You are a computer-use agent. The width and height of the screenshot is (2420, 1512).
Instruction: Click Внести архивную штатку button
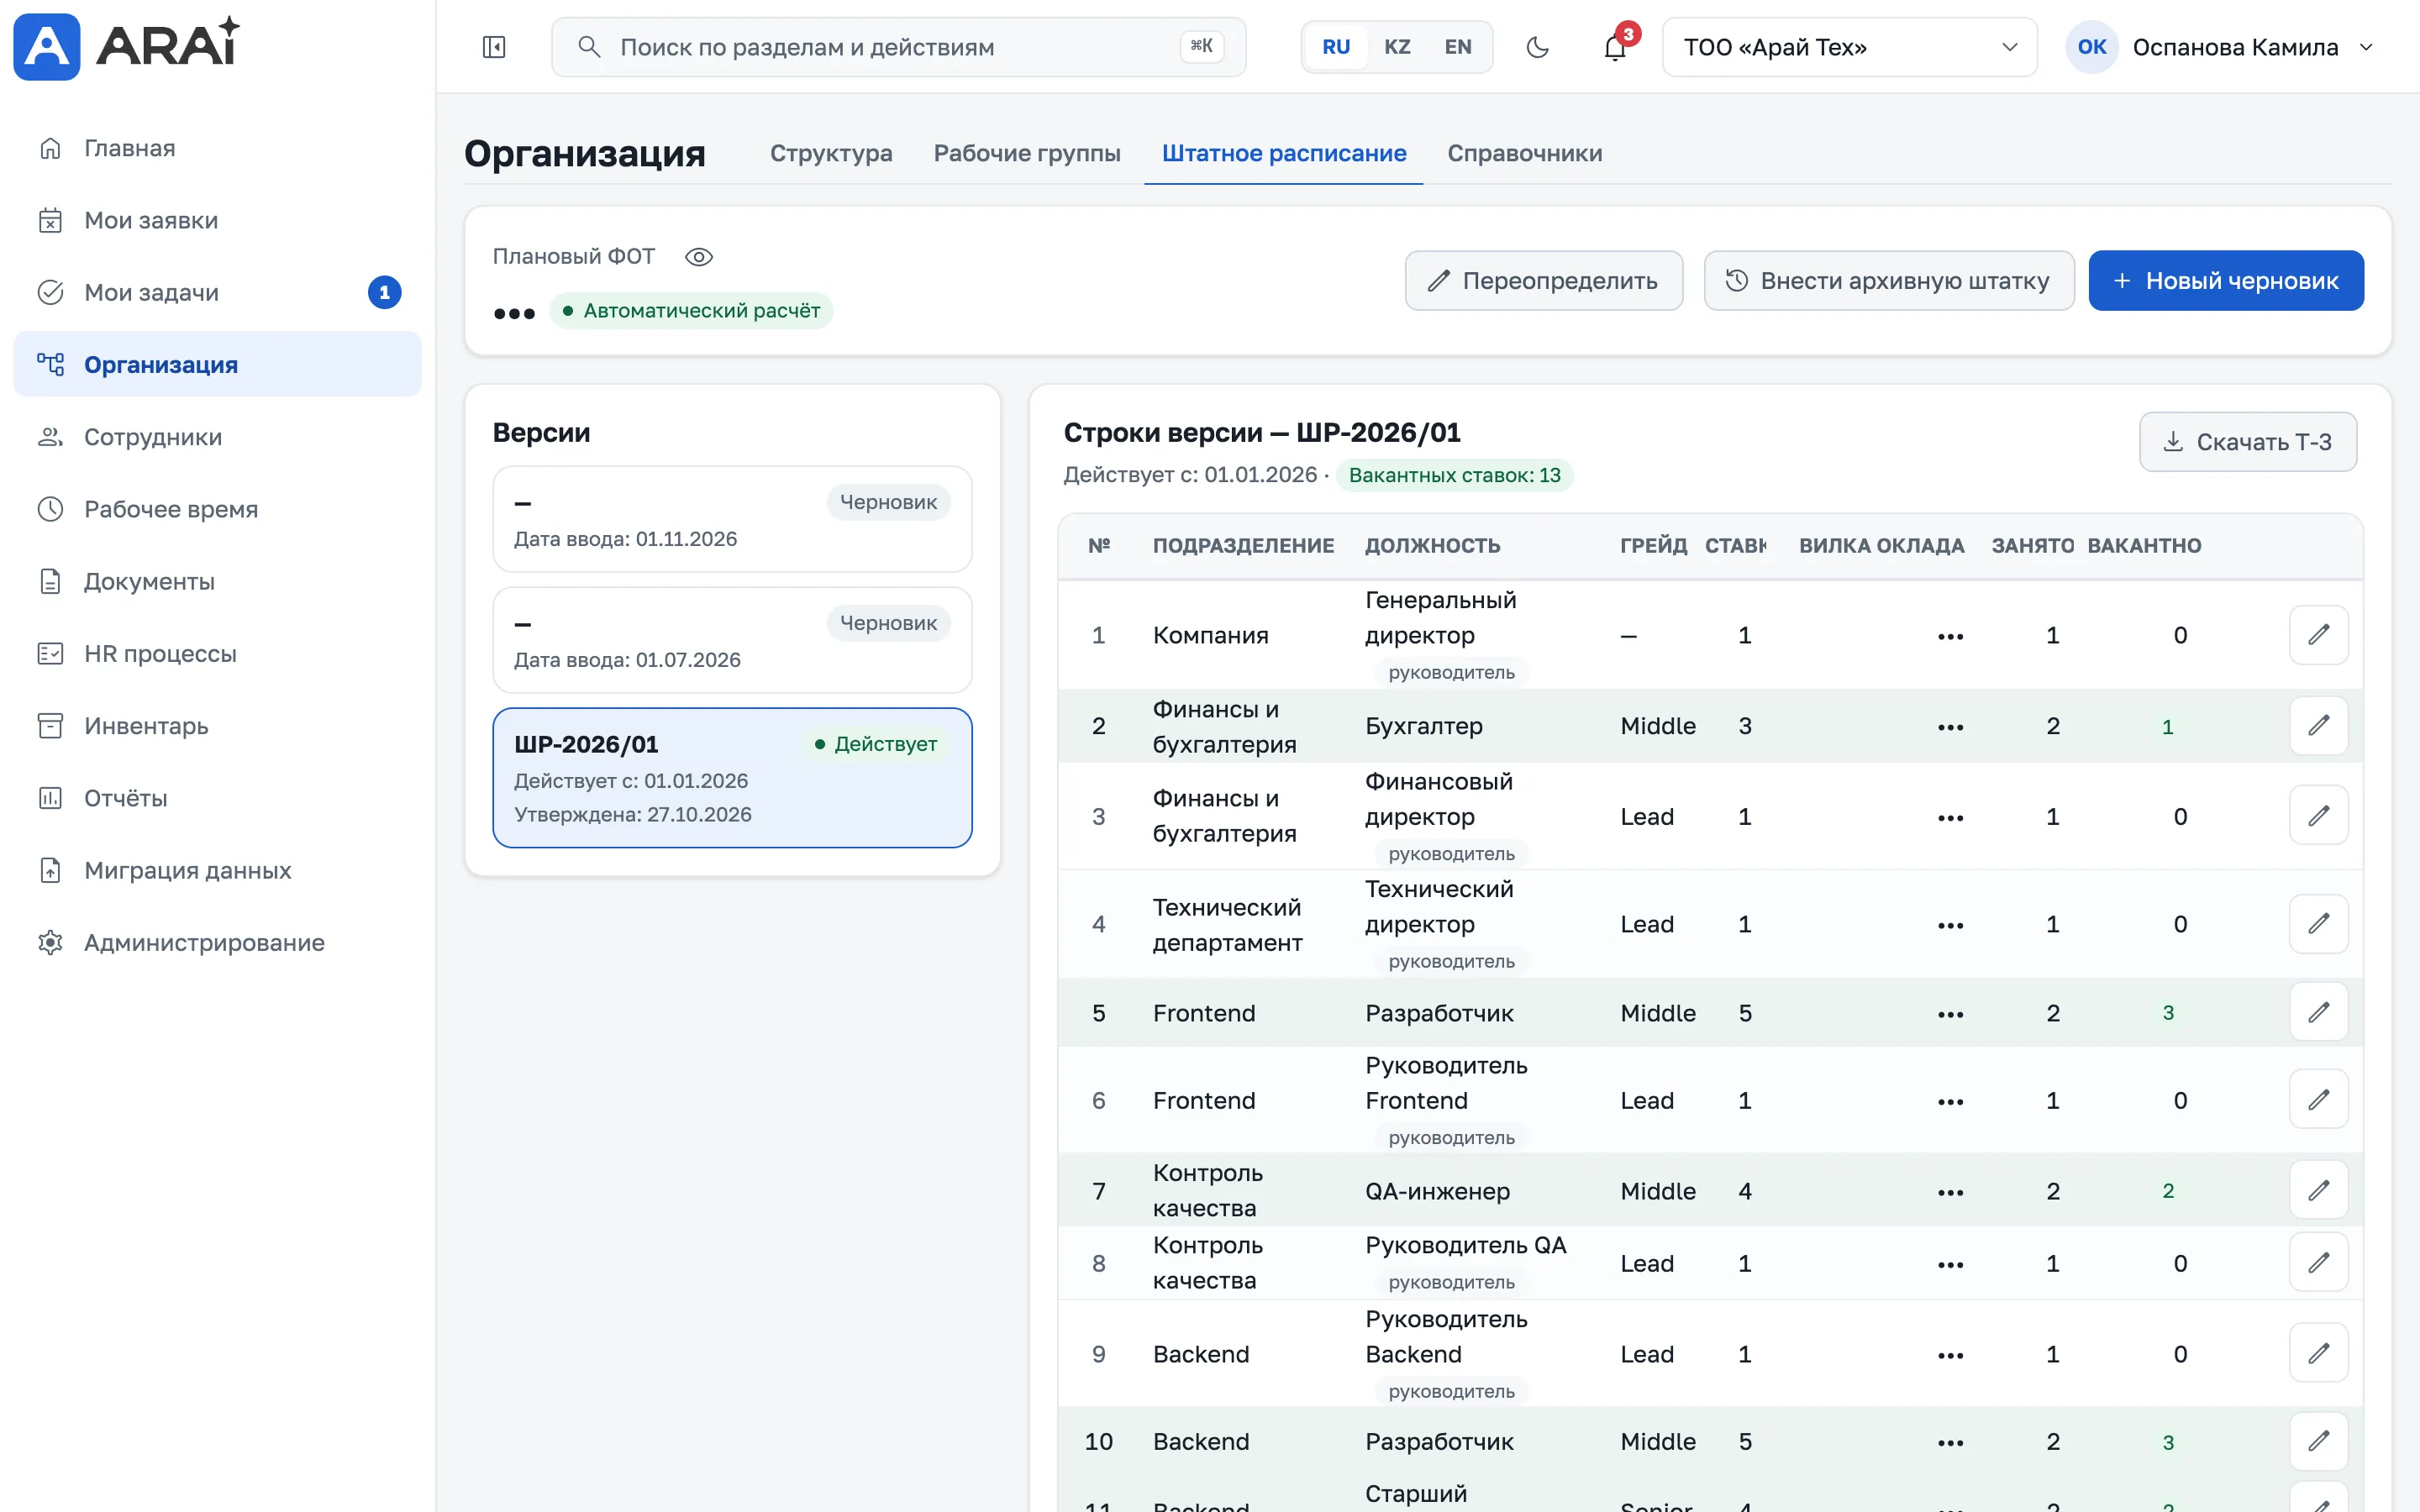pos(1888,281)
